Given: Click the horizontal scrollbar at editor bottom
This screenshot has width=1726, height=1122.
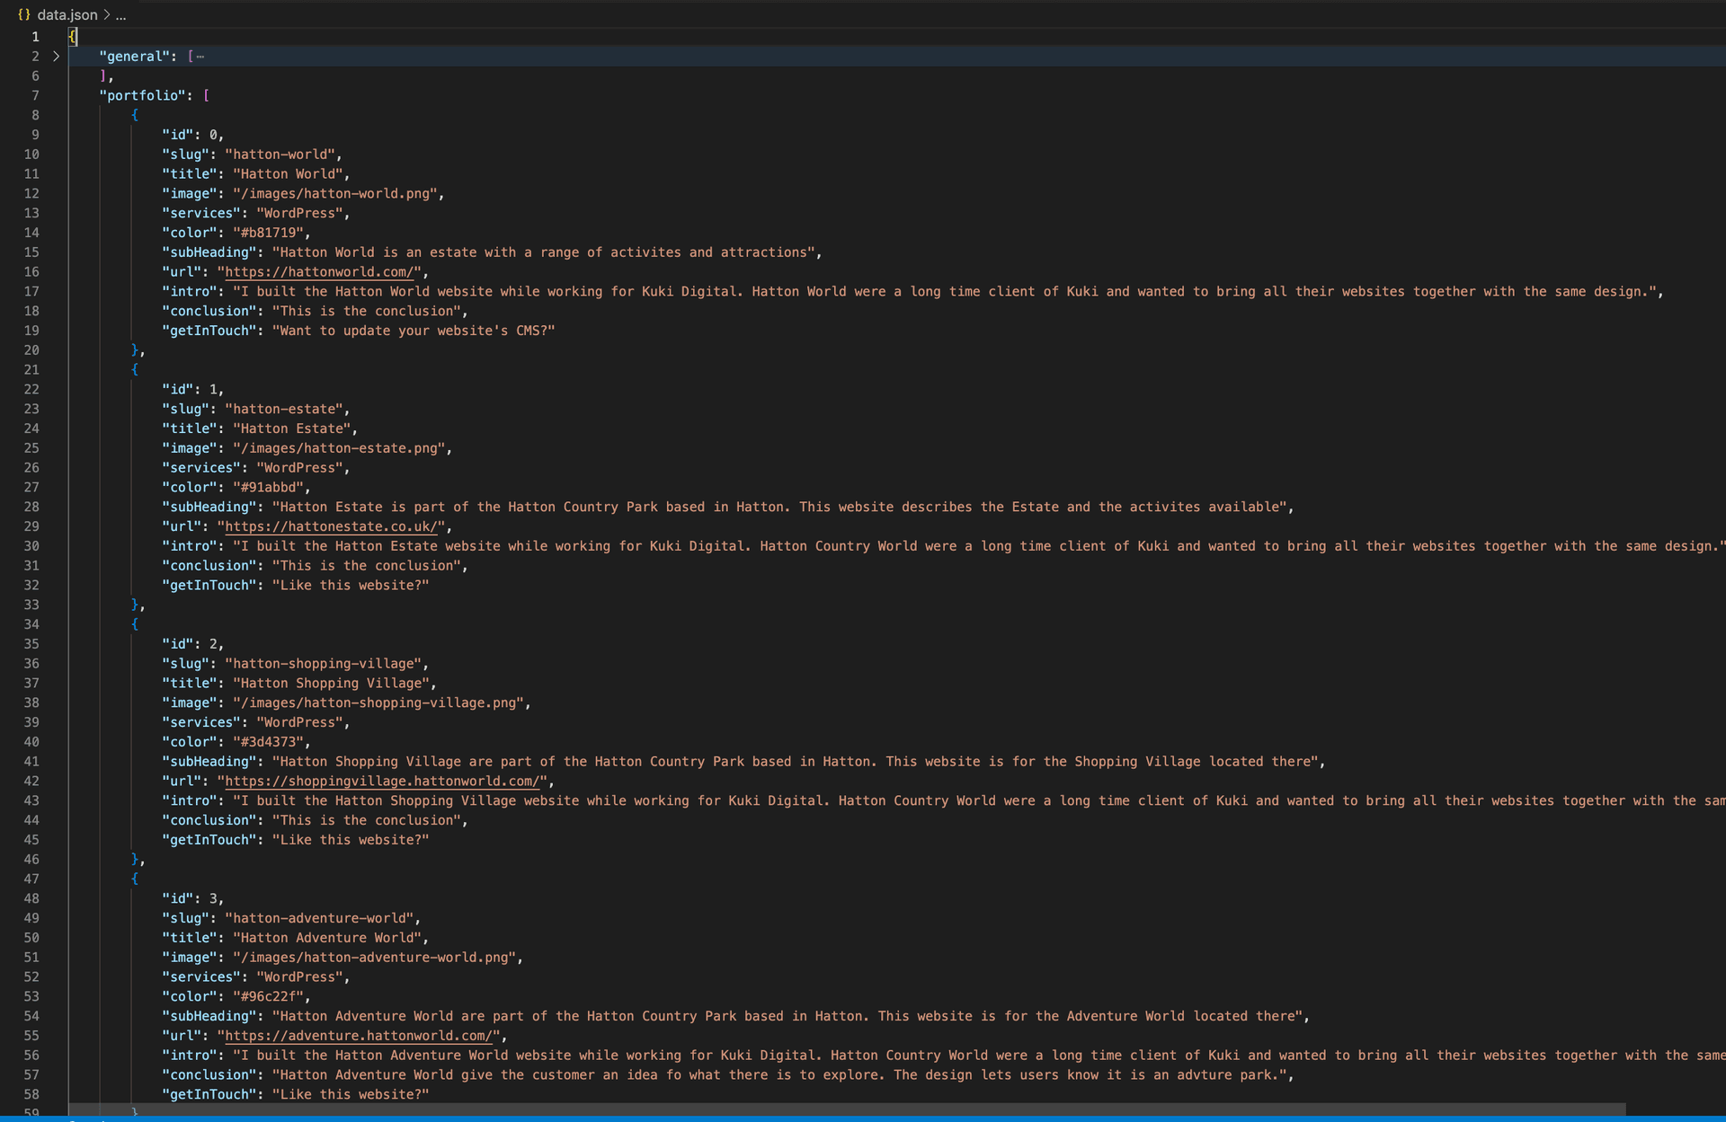Looking at the screenshot, I should tap(847, 1109).
